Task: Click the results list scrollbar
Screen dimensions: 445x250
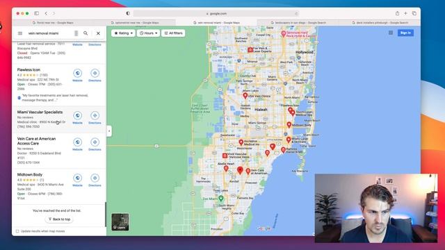Action: [x=106, y=215]
